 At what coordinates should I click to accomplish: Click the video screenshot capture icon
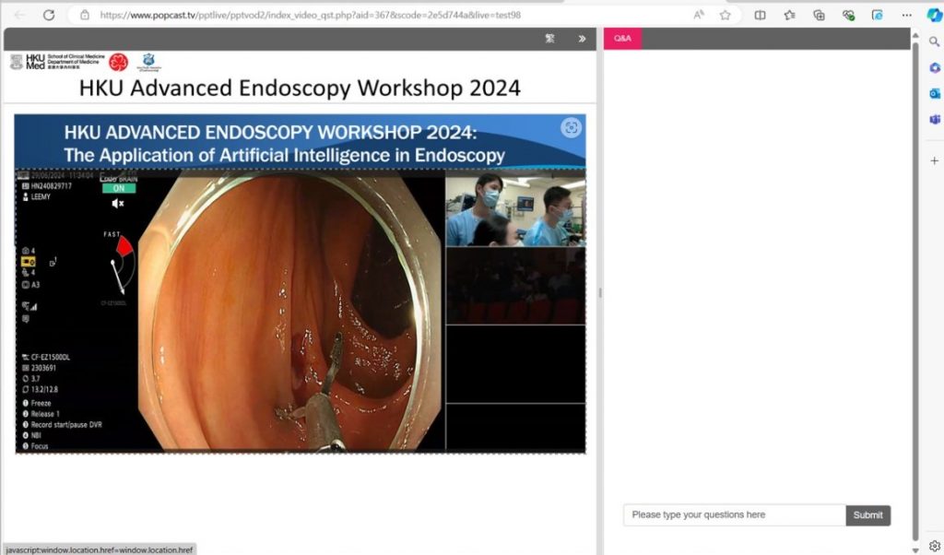pyautogui.click(x=571, y=127)
